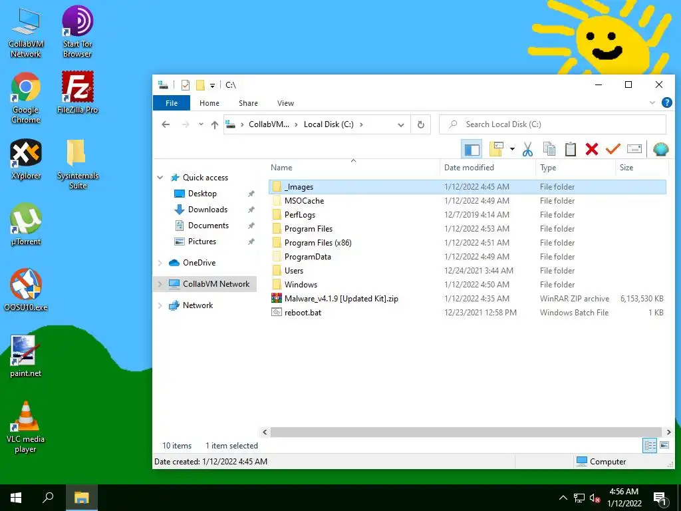Viewport: 681px width, 511px height.
Task: Click the Copy icon in toolbar
Action: [549, 149]
